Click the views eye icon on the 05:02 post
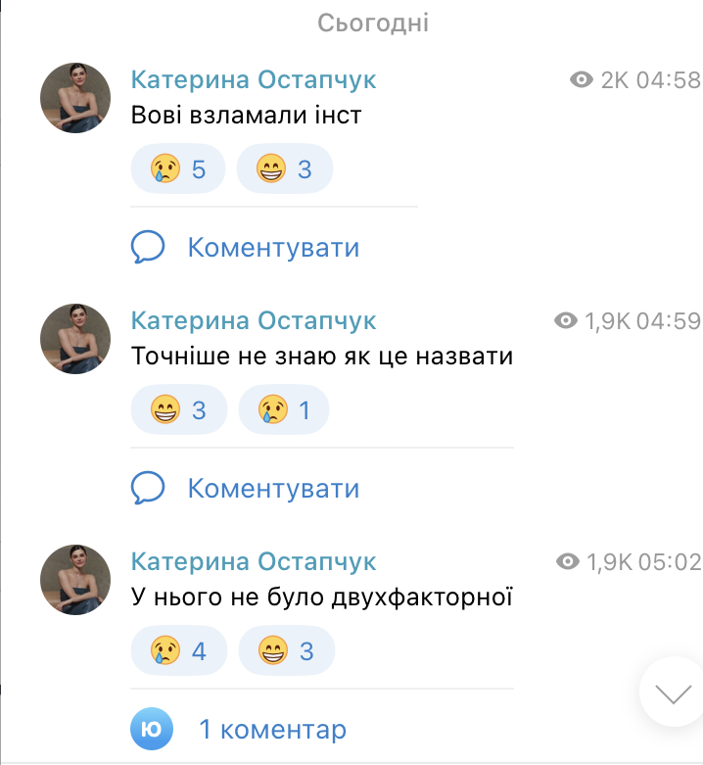 coord(567,561)
